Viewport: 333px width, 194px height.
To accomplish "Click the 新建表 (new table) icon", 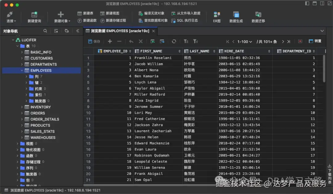I will coord(85,13).
